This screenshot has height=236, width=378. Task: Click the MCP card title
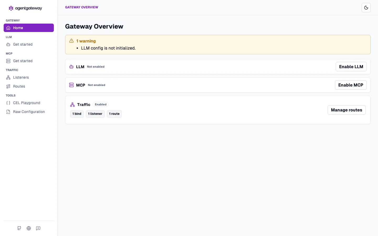tap(81, 85)
